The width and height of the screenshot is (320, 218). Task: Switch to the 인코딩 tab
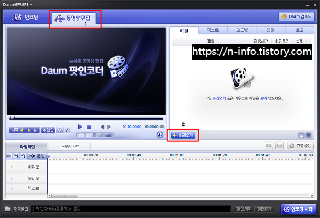[x=26, y=17]
